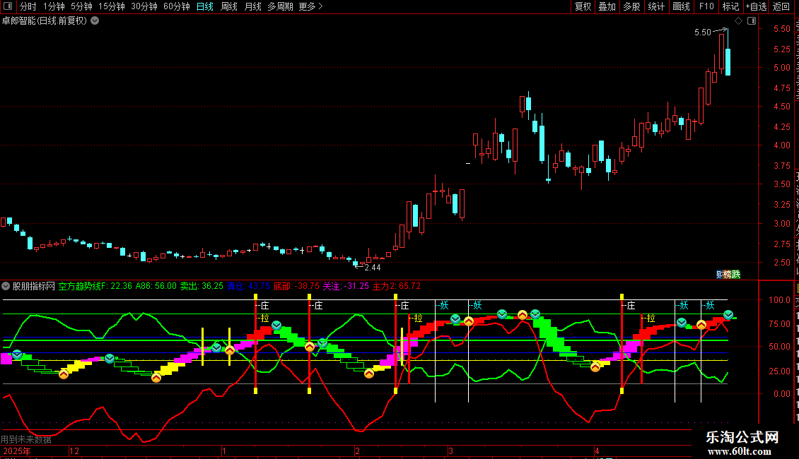Viewport: 799px width, 459px height.
Task: Select the 15分钟 period
Action: 112,6
